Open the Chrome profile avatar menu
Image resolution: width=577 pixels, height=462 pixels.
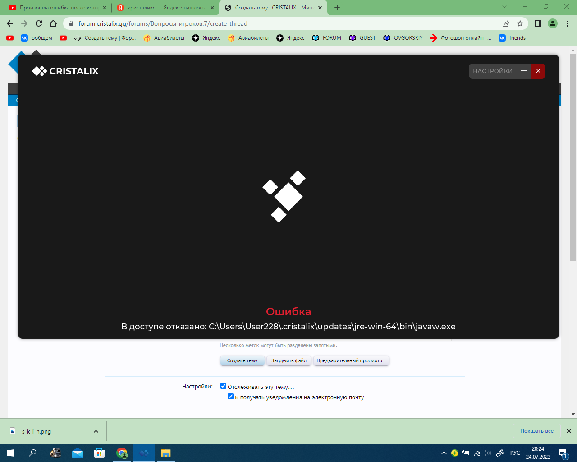tap(553, 23)
